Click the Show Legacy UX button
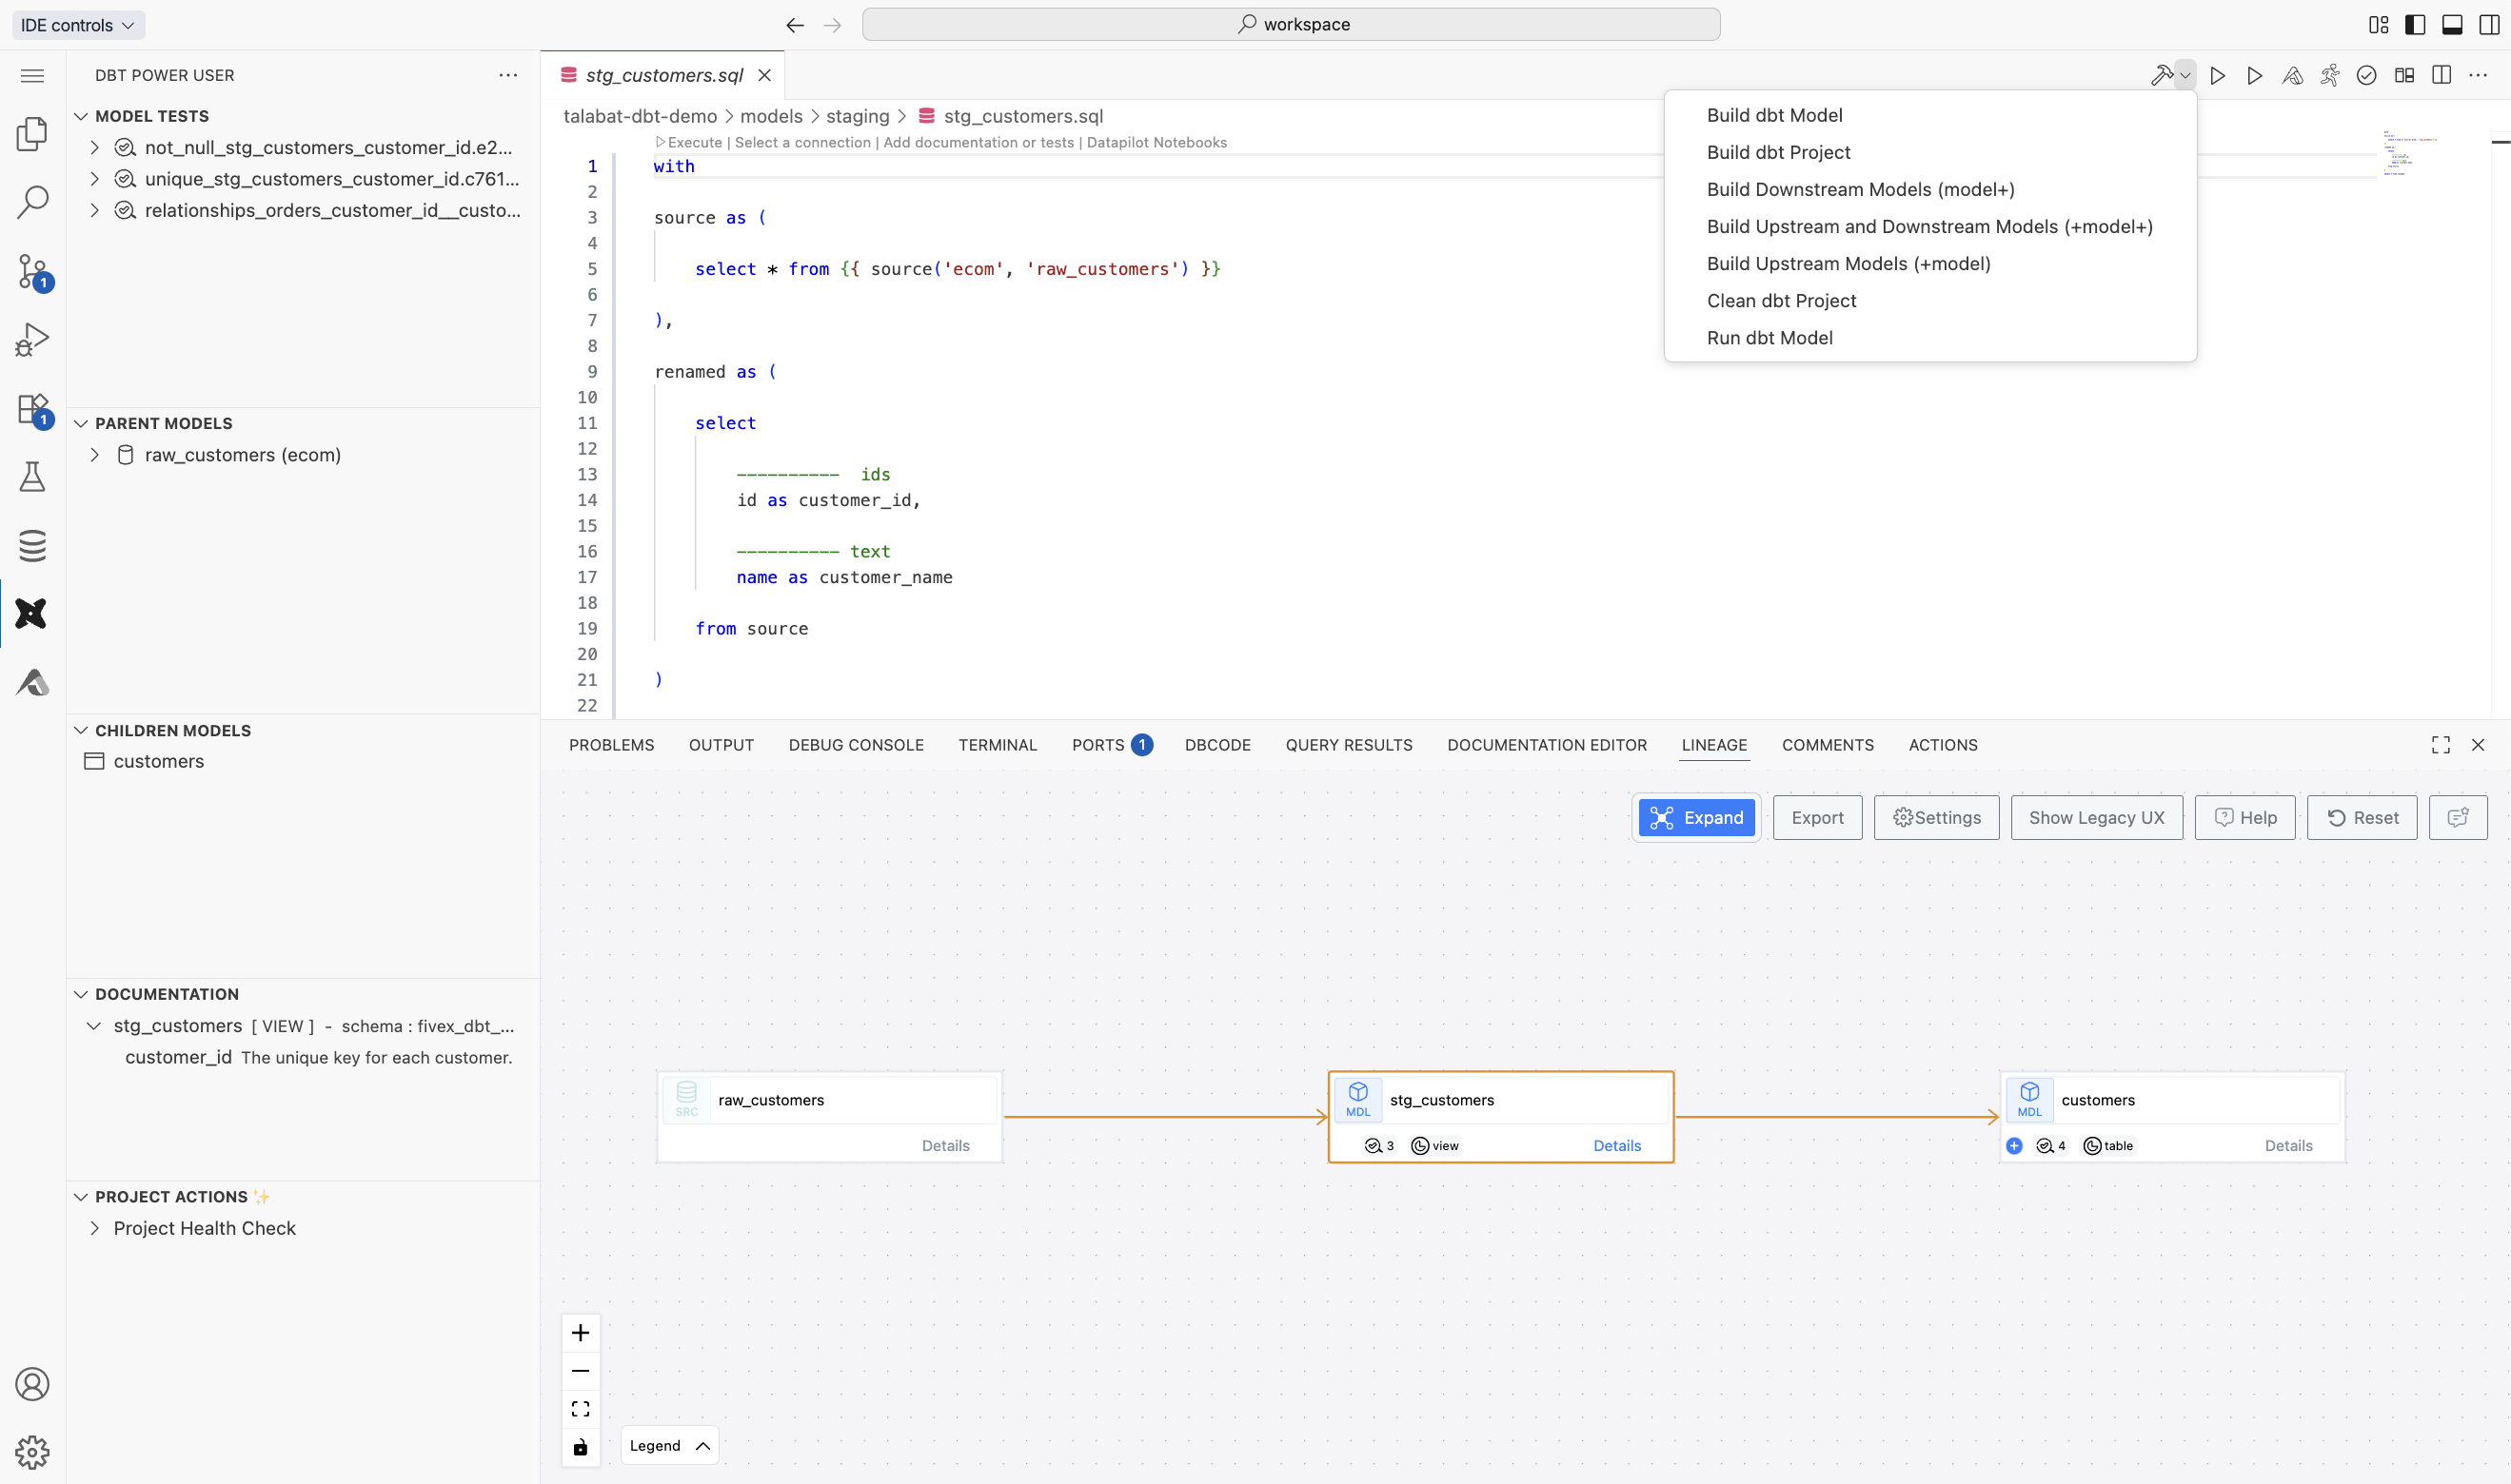The image size is (2511, 1484). pos(2096,817)
